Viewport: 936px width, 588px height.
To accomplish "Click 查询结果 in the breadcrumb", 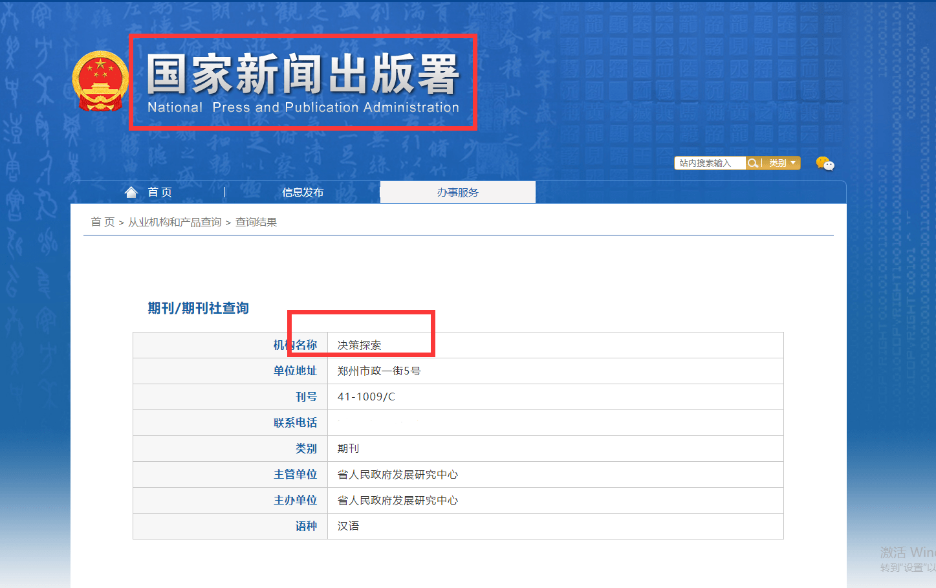I will point(256,222).
